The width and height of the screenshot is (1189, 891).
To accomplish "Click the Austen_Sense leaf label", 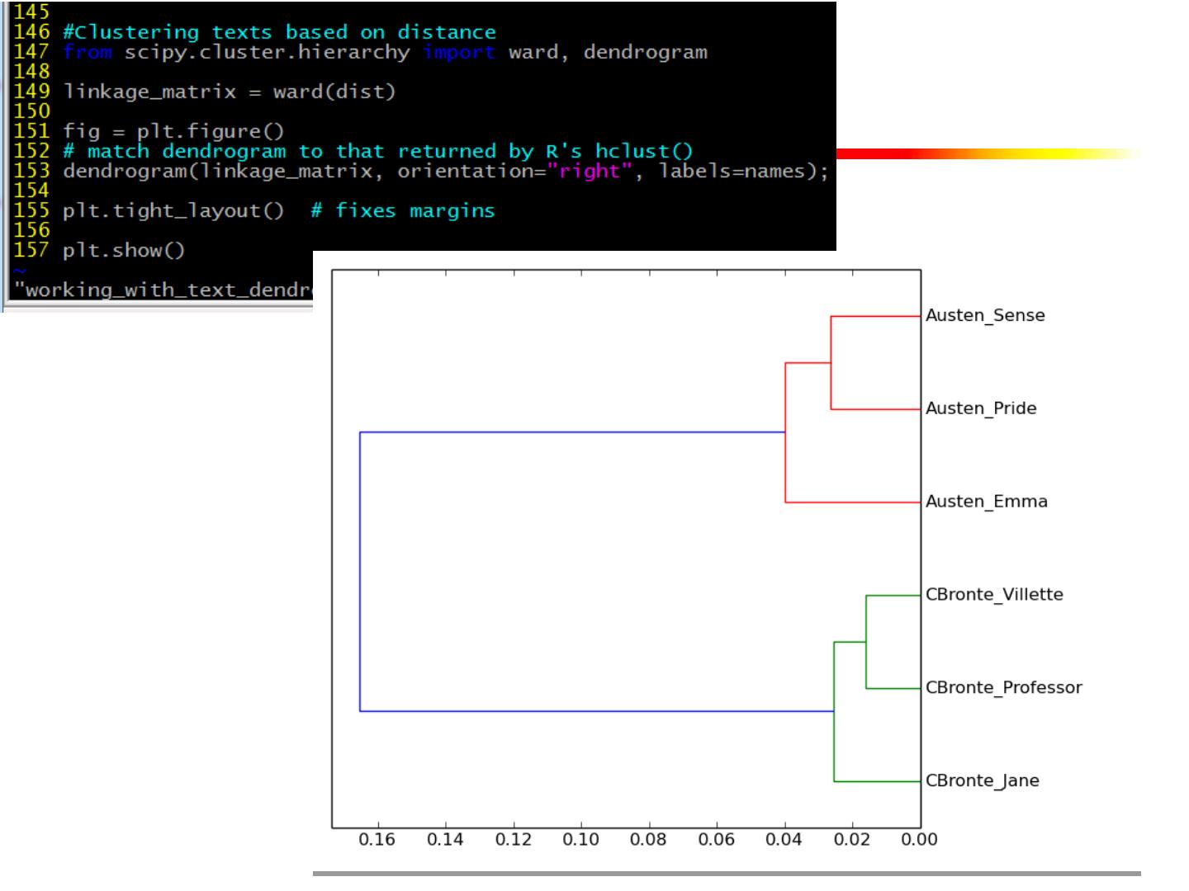I will click(x=985, y=315).
